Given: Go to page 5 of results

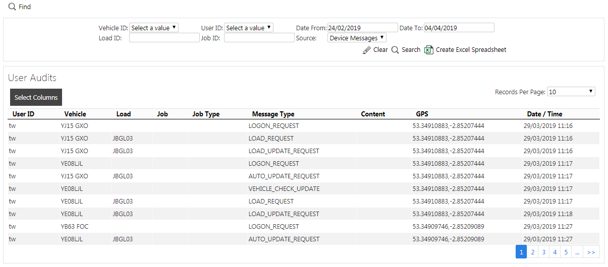Looking at the screenshot, I should tap(566, 252).
